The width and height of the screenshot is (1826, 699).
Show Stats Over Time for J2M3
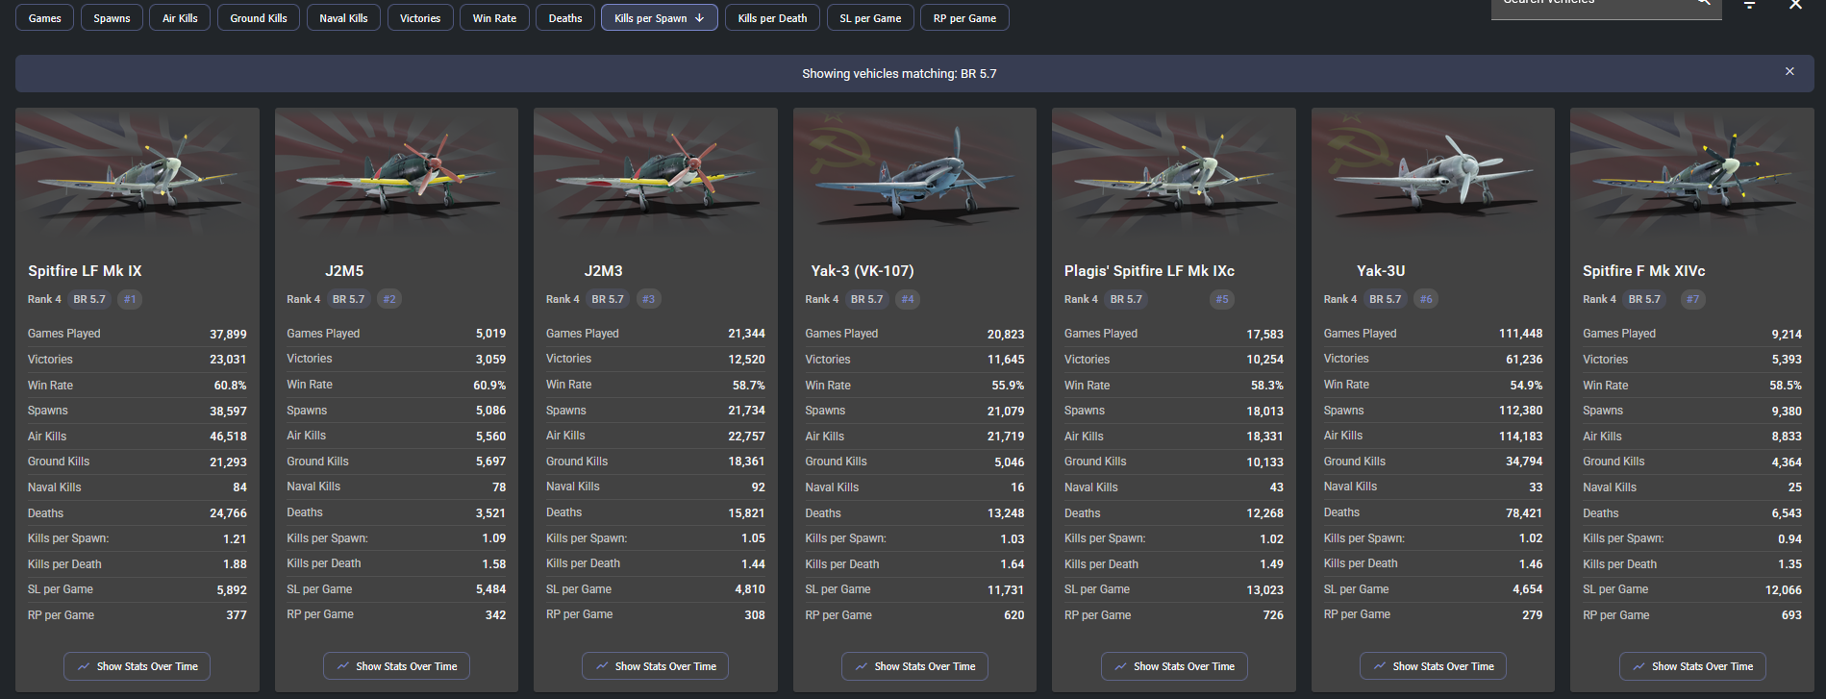pyautogui.click(x=656, y=666)
